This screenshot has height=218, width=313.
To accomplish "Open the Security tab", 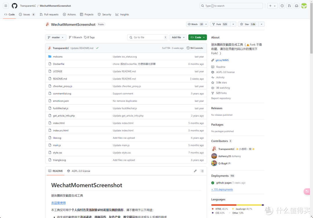I will tap(104, 14).
